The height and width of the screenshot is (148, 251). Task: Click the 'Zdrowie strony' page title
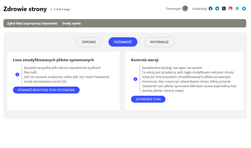(x=25, y=9)
